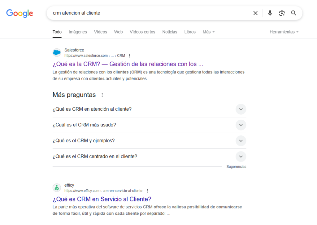Switch to the Libros tab

[190, 32]
